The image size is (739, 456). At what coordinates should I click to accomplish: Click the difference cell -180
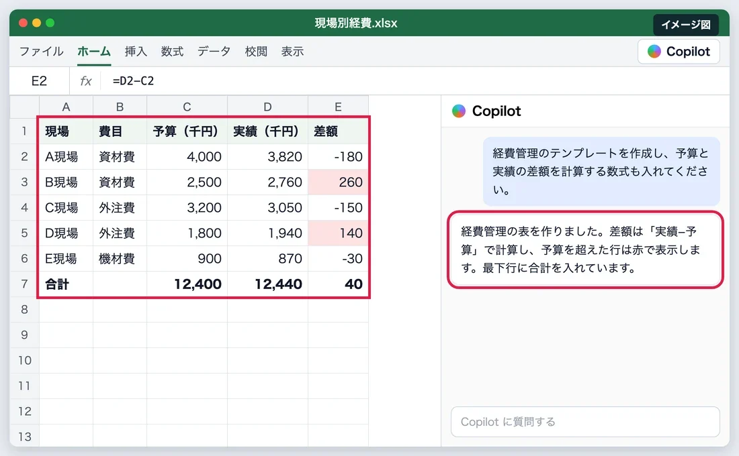click(x=338, y=157)
